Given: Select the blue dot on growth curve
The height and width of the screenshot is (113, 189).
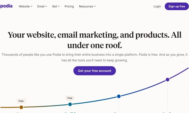Looking at the screenshot, I should (119, 96).
